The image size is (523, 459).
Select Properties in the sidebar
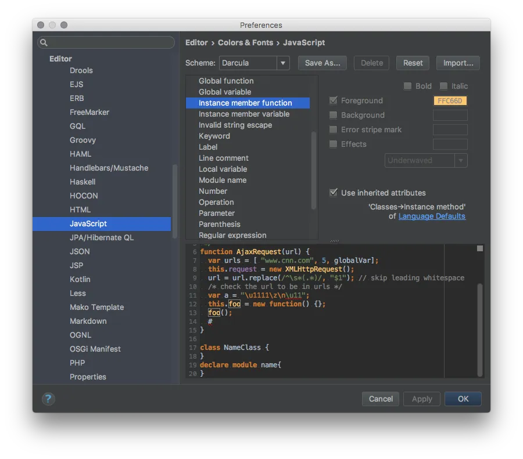(x=88, y=377)
